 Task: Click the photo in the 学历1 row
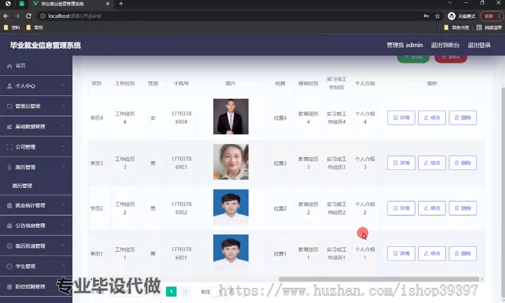(231, 252)
